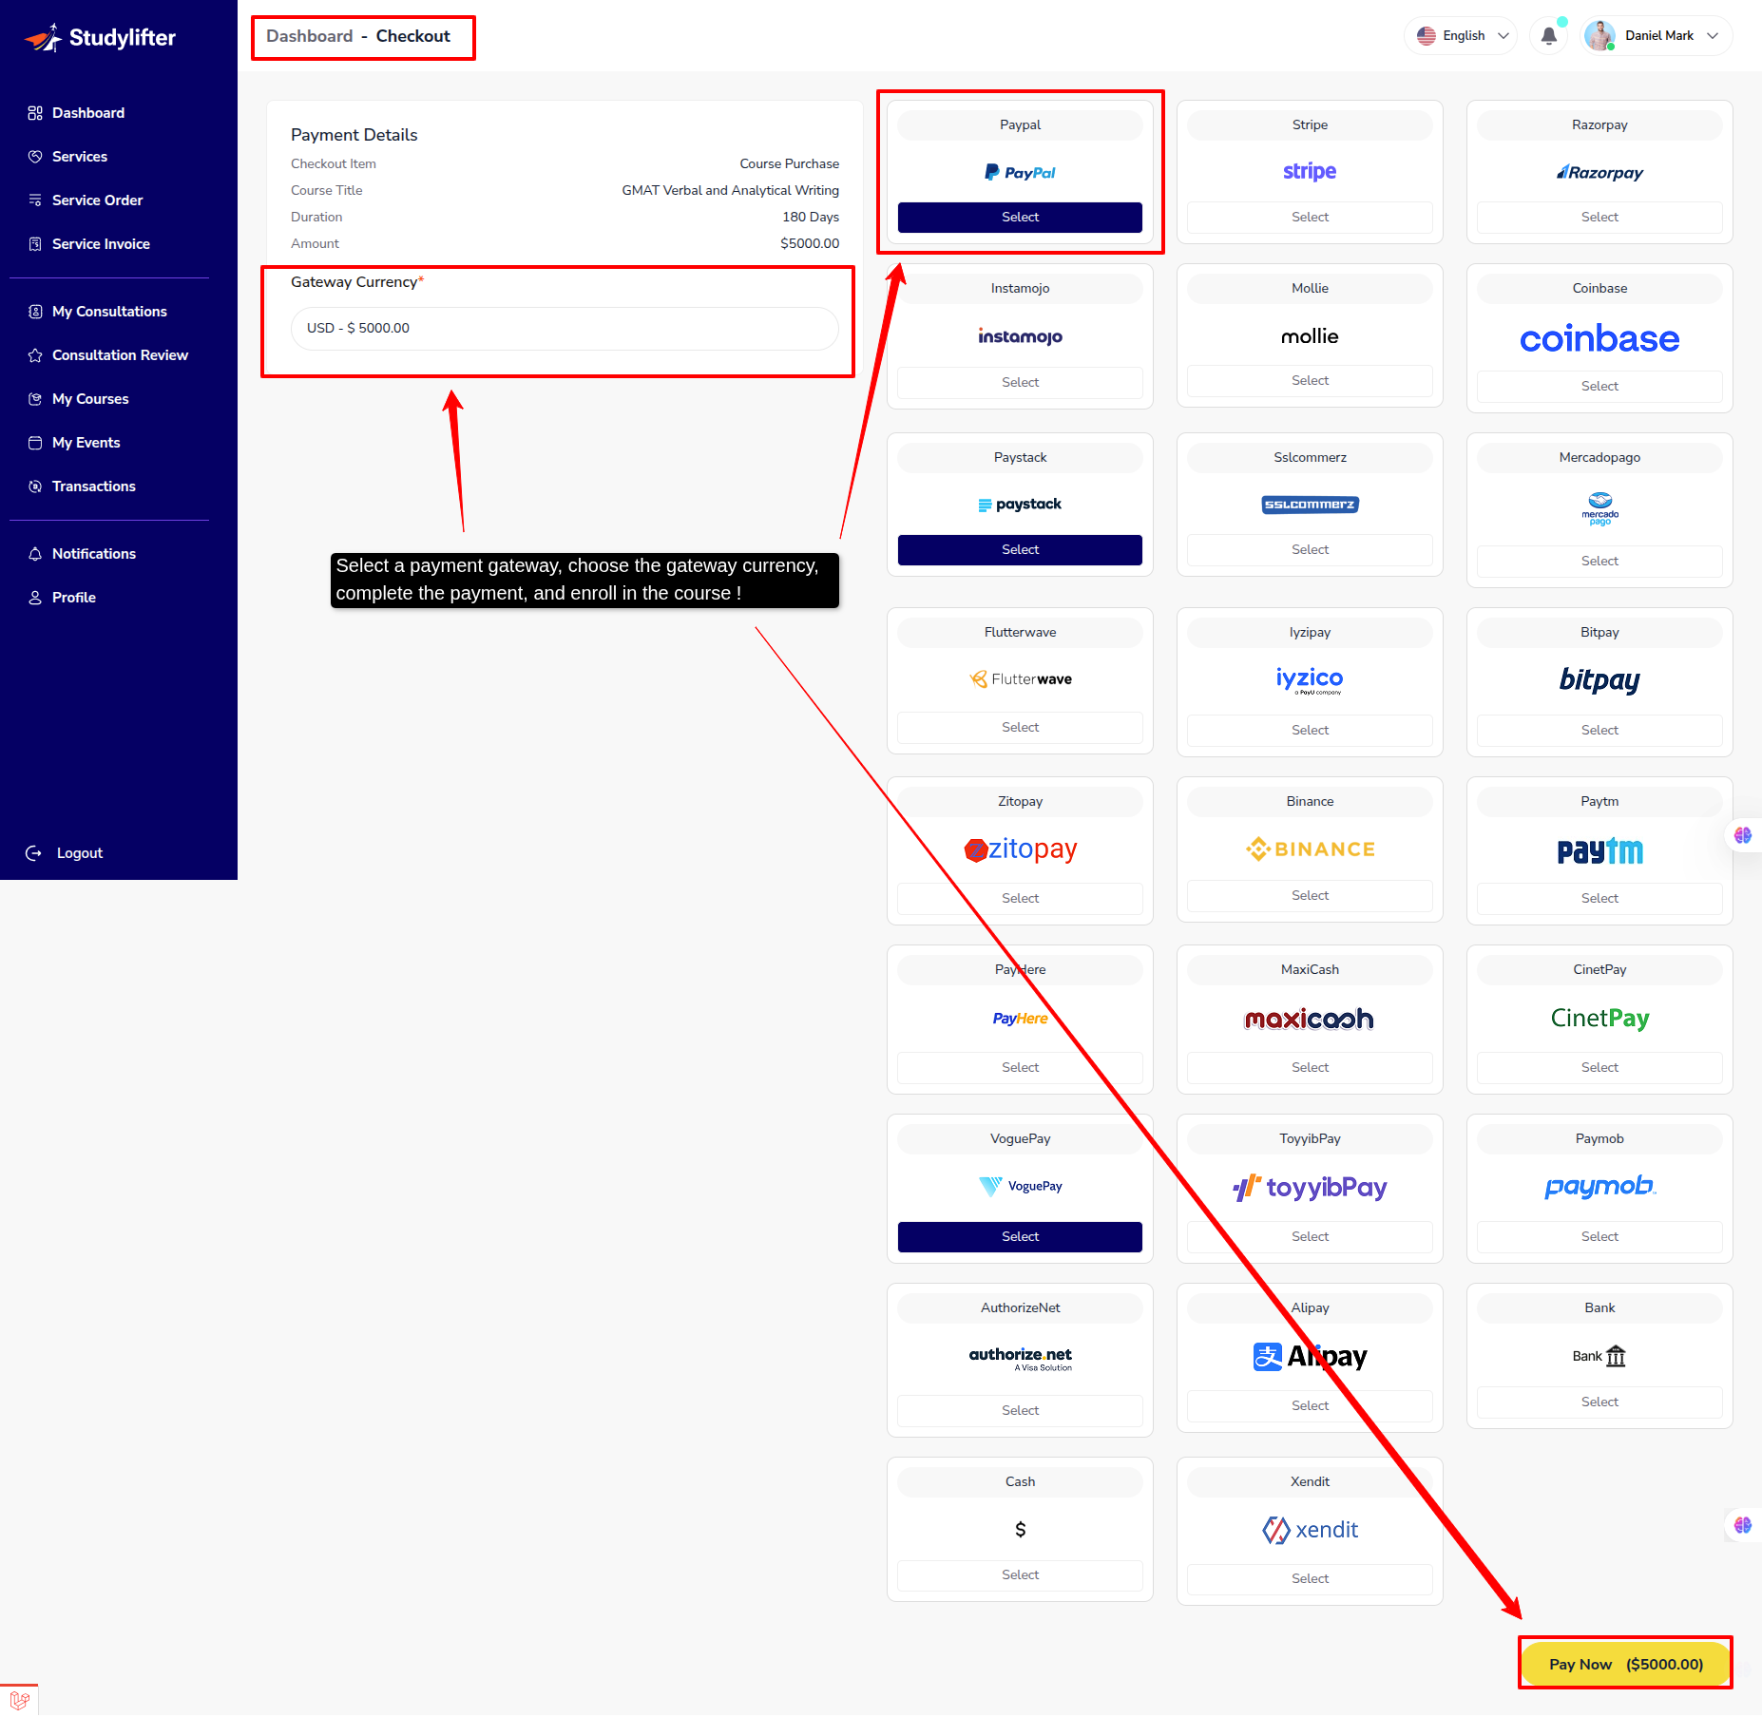This screenshot has height=1717, width=1762.
Task: Click the Iyzico logo
Action: (x=1310, y=679)
